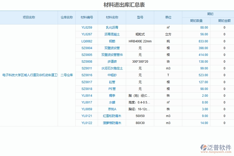Screen dimensions: 234x156
Task: Select the 双壁波纹管 material link
Action: click(x=112, y=48)
